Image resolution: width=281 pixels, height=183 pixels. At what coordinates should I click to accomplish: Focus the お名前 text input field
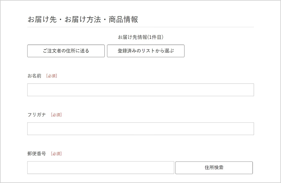point(140,90)
